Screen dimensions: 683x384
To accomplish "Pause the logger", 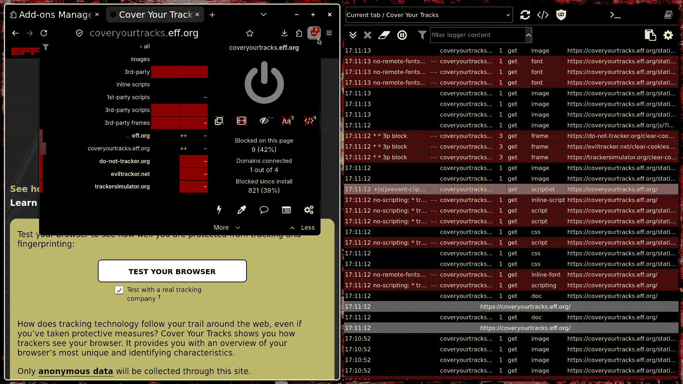I will point(402,35).
